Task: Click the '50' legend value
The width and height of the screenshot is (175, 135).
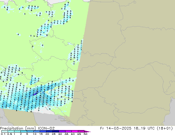Action: click(x=85, y=134)
